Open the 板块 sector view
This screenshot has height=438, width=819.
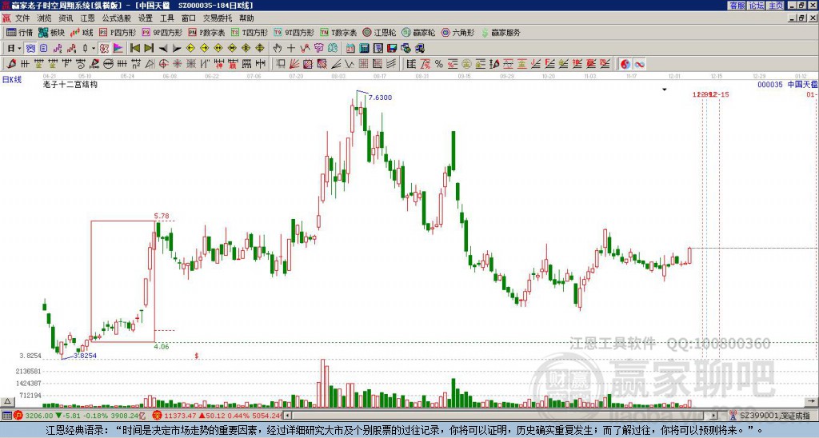pos(52,32)
